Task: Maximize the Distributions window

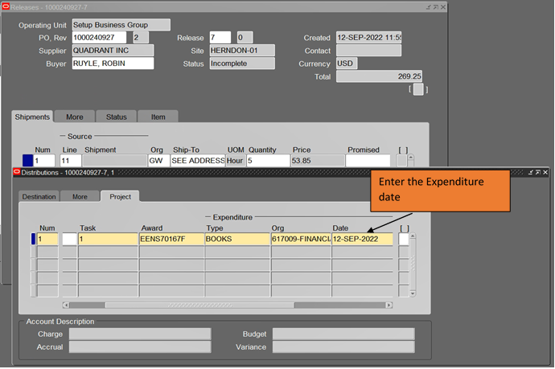Action: point(537,172)
